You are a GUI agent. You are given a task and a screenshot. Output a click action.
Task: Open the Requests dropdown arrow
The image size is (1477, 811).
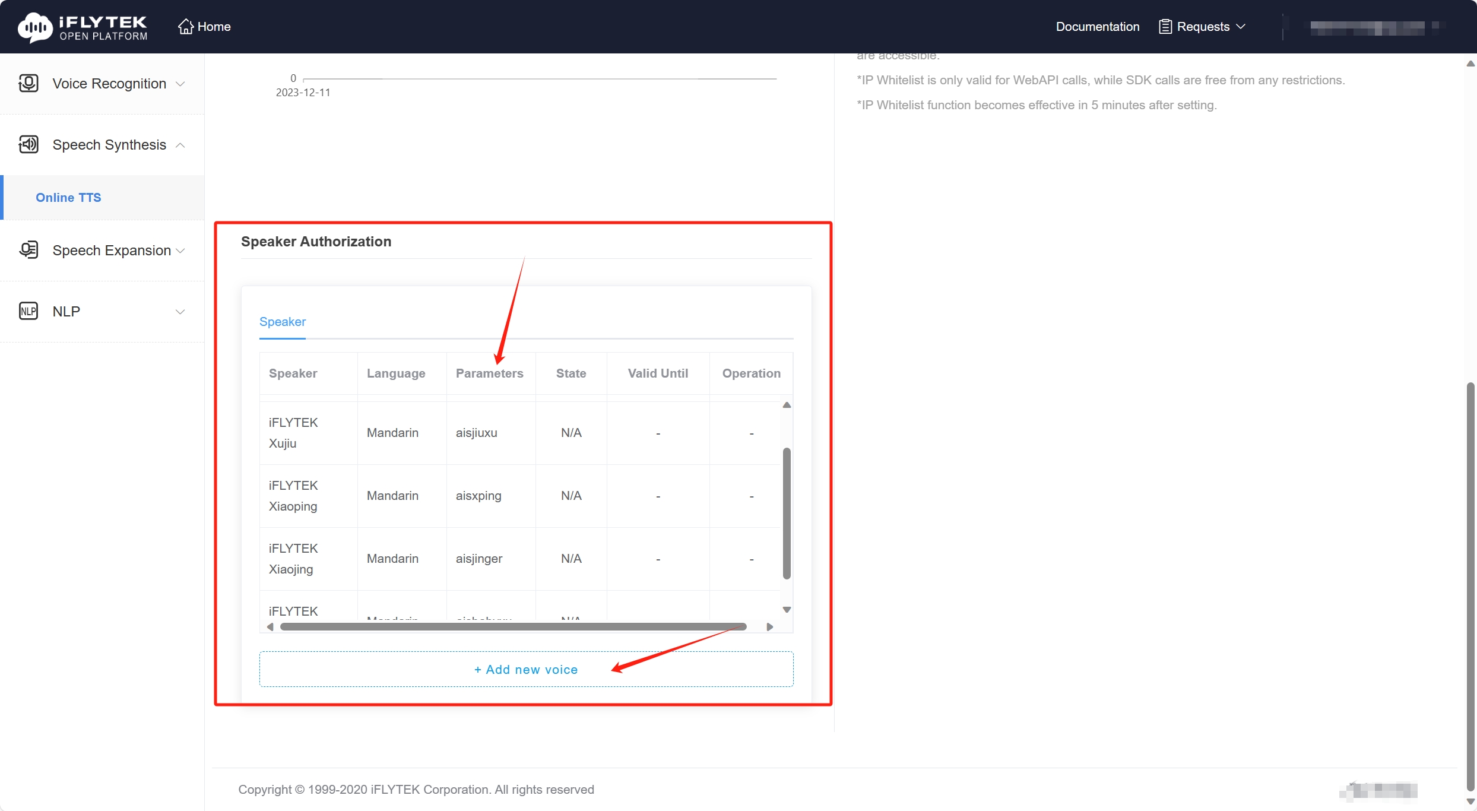click(1241, 27)
